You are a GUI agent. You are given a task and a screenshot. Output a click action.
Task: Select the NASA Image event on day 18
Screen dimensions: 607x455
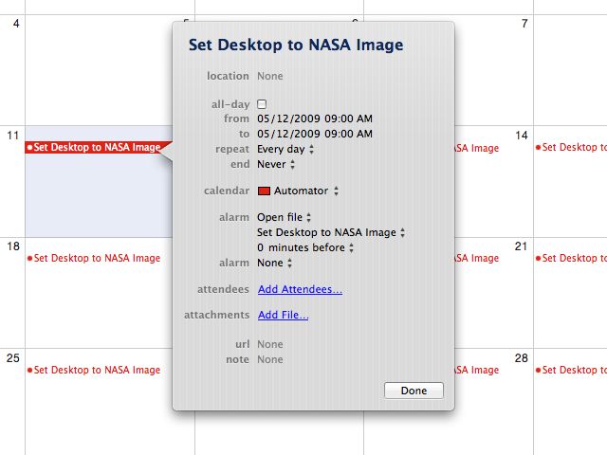[x=94, y=258]
